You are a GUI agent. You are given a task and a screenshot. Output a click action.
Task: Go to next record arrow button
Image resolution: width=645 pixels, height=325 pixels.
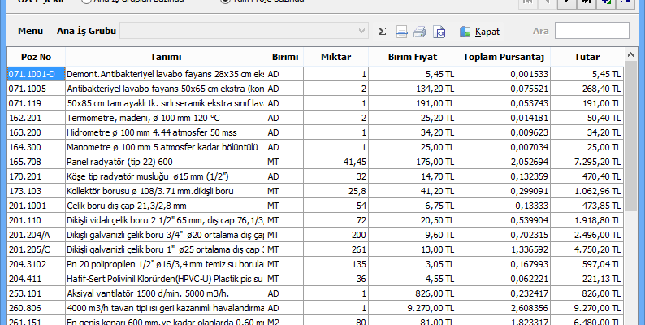click(x=567, y=3)
